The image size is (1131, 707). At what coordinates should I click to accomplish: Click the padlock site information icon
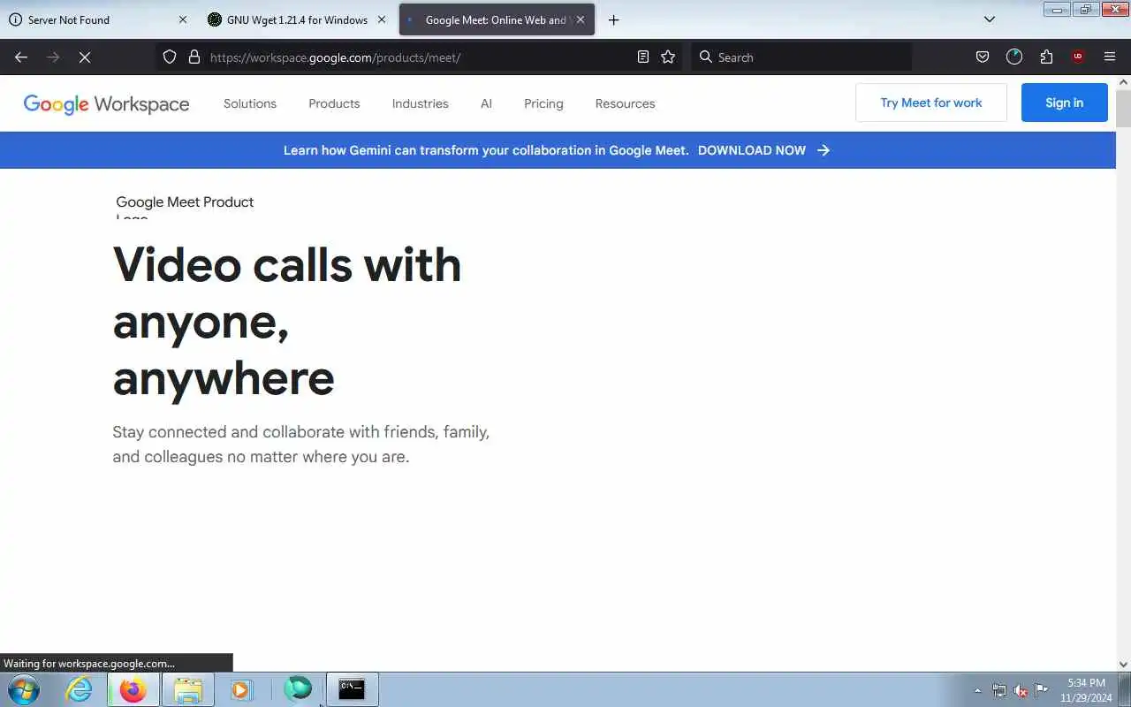coord(194,57)
